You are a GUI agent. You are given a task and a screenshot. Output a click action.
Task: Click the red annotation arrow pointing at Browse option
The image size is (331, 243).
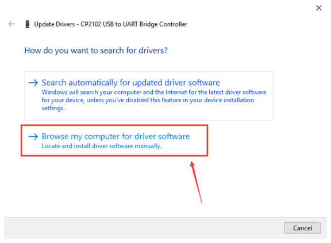(x=197, y=182)
